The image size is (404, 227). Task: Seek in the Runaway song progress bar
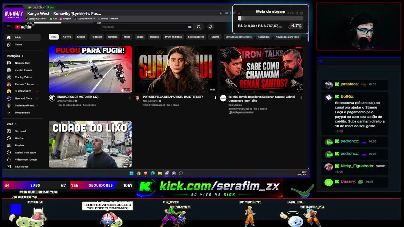[63, 23]
